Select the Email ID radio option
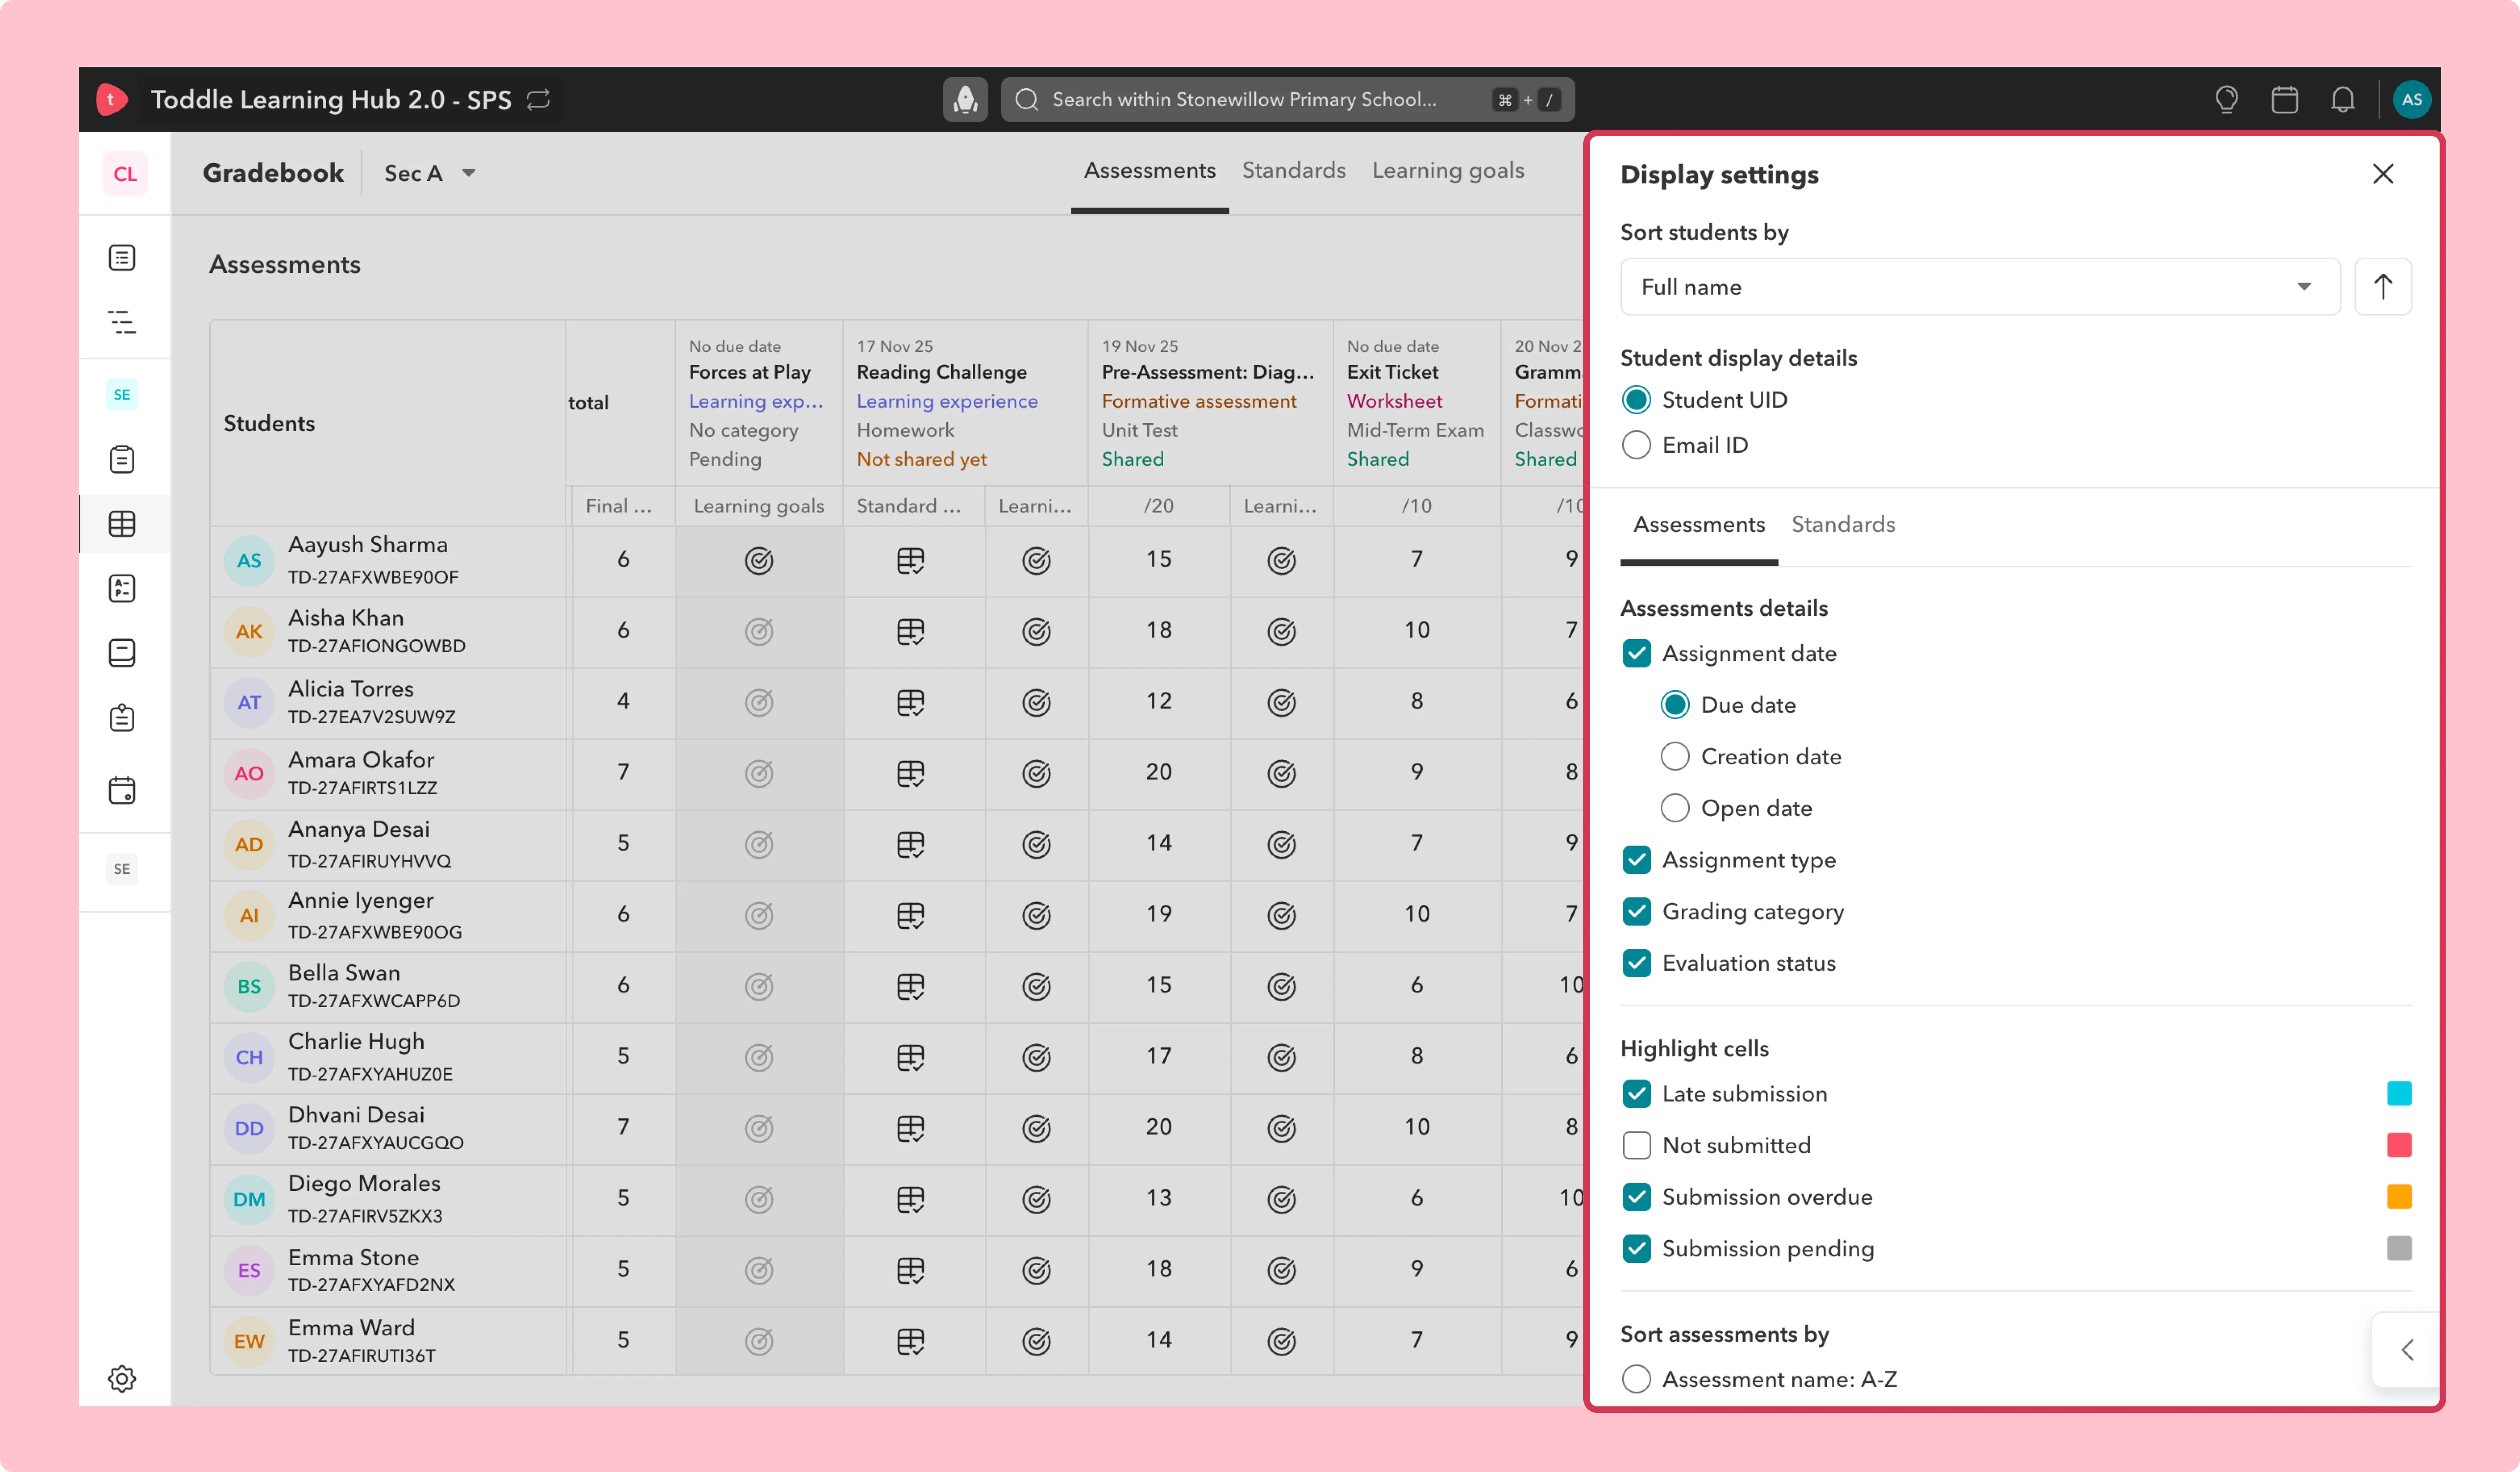Image resolution: width=2520 pixels, height=1472 pixels. click(1636, 445)
